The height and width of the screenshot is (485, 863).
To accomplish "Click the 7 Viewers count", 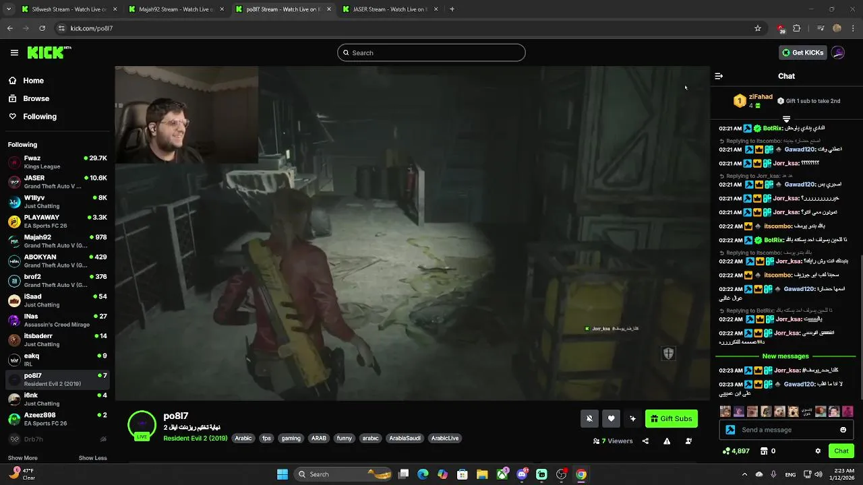I will [x=613, y=441].
